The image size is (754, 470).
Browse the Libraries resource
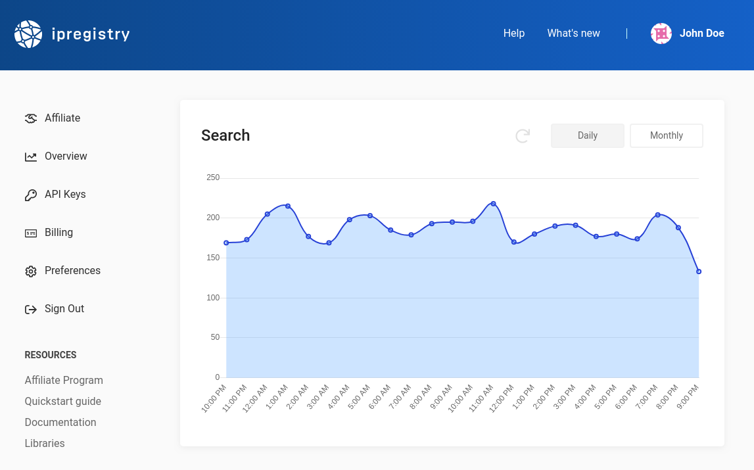(x=44, y=443)
